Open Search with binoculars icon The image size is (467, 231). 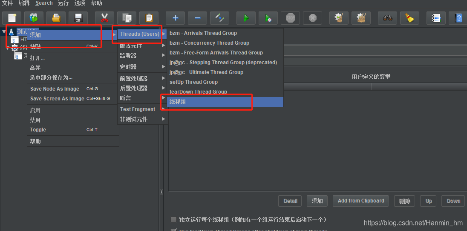pyautogui.click(x=387, y=18)
